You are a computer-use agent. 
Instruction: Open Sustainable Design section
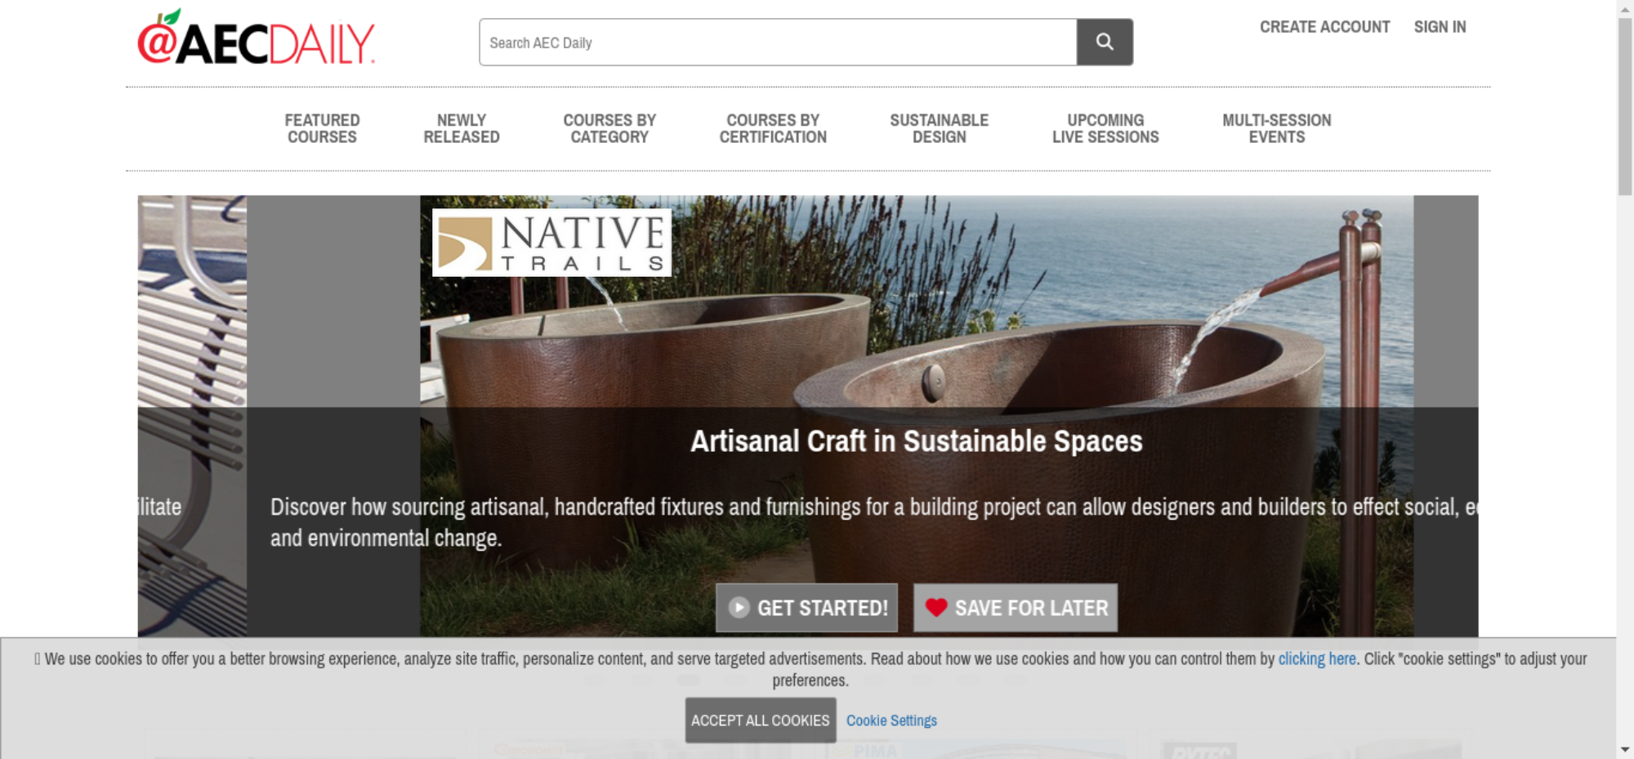coord(940,128)
